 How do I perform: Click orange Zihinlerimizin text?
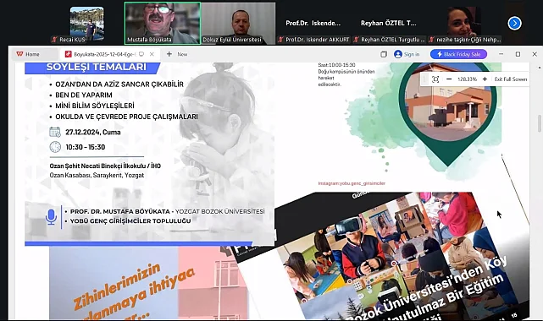[117, 286]
